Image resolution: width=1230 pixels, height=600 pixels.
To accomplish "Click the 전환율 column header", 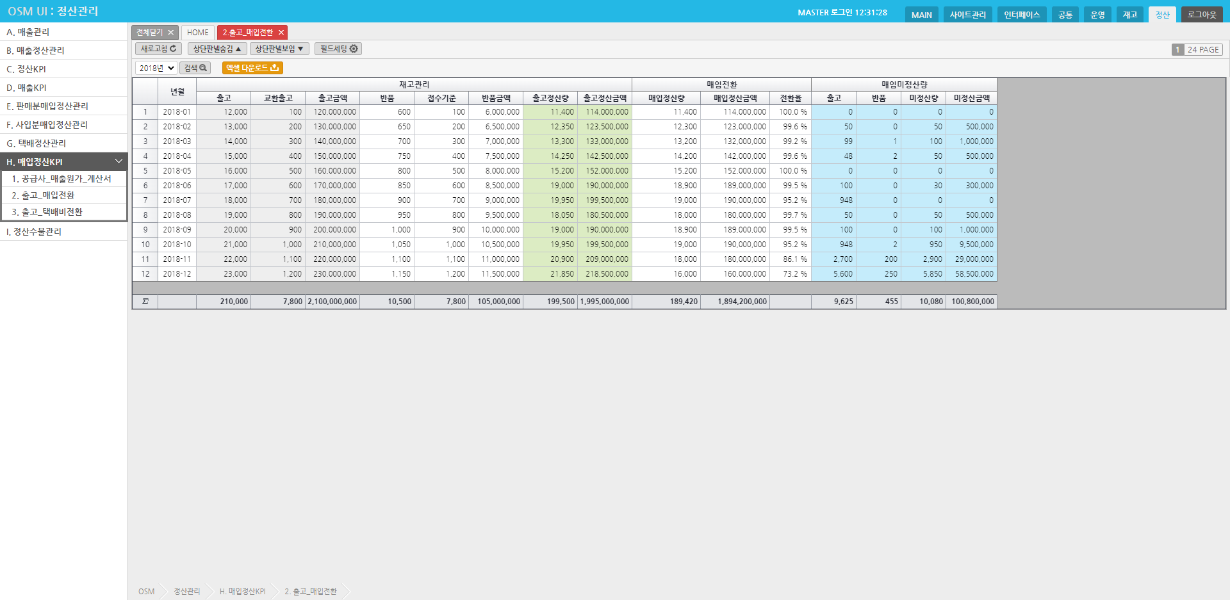I will (x=791, y=98).
